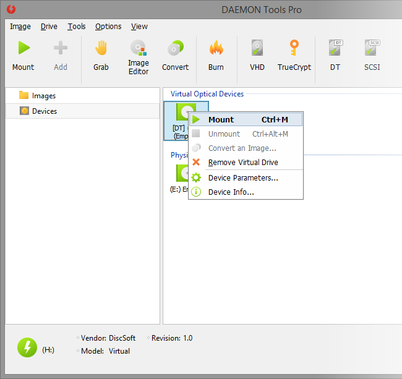Launch the Image Editor tool
Screen dimensions: 402x379
click(x=139, y=48)
